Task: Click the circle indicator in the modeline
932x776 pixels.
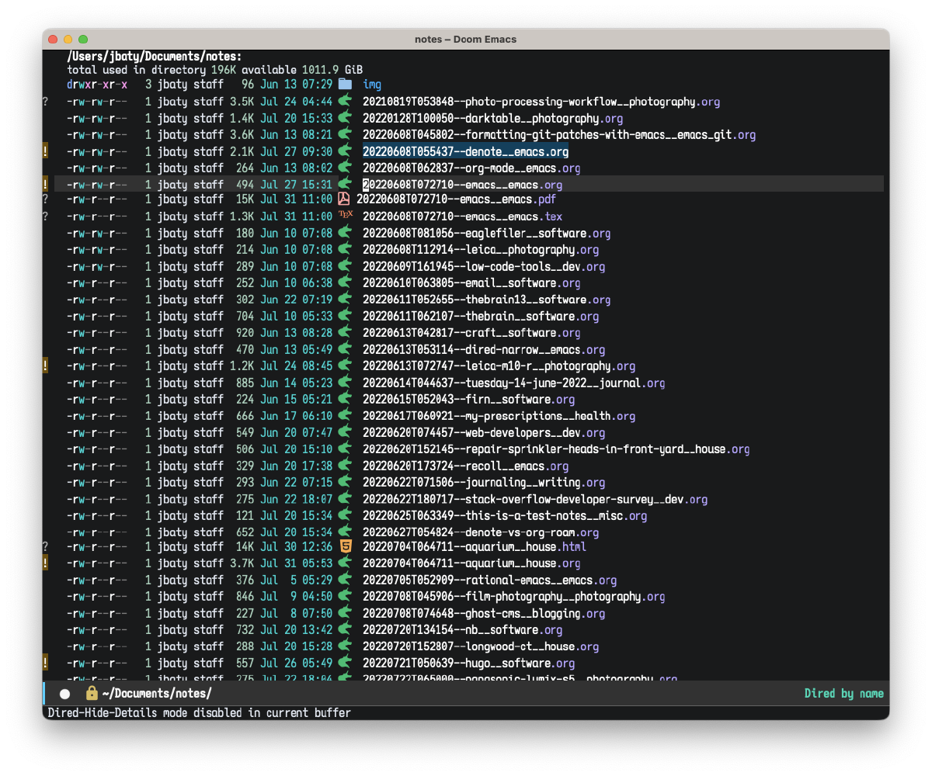Action: point(64,693)
